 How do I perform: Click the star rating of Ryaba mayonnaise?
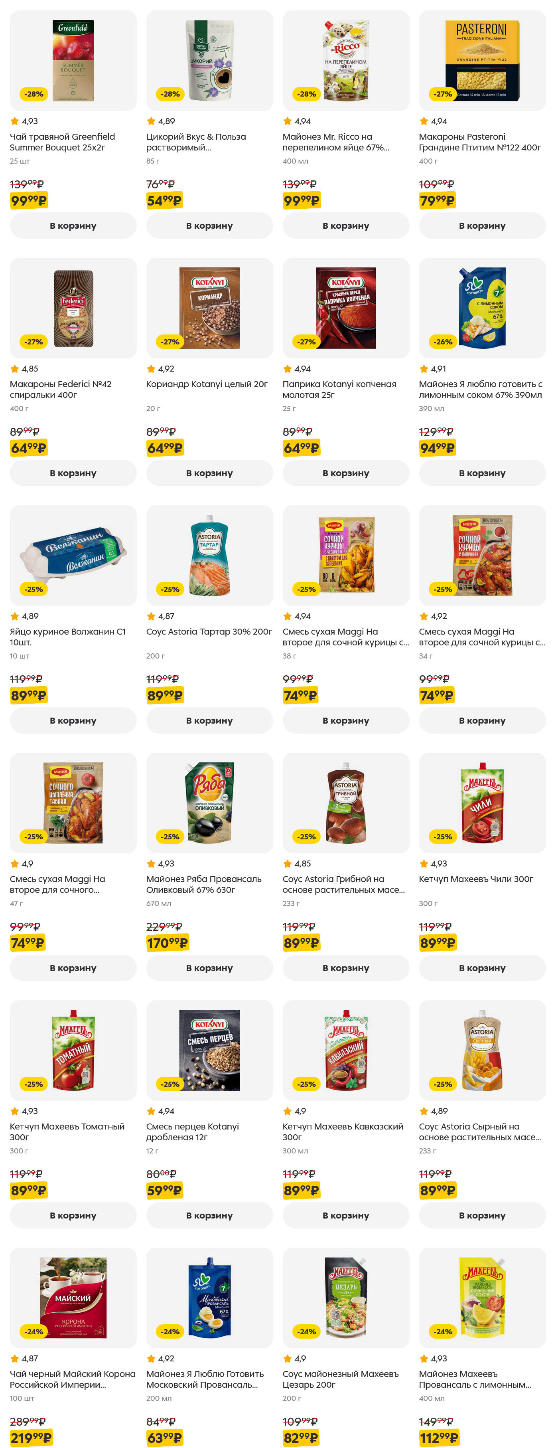click(x=161, y=863)
